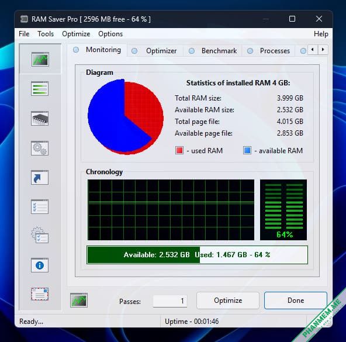Go to the Processes tab
The width and height of the screenshot is (346, 342).
tap(268, 51)
